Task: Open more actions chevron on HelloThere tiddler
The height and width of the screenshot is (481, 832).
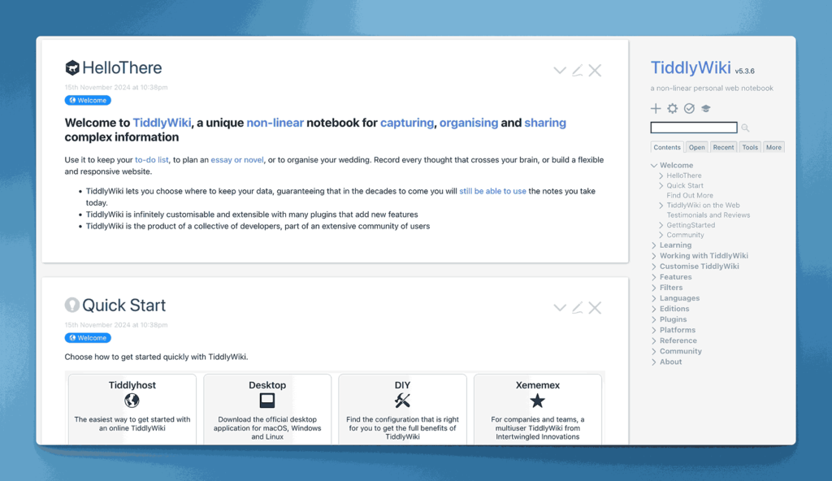Action: click(x=559, y=70)
